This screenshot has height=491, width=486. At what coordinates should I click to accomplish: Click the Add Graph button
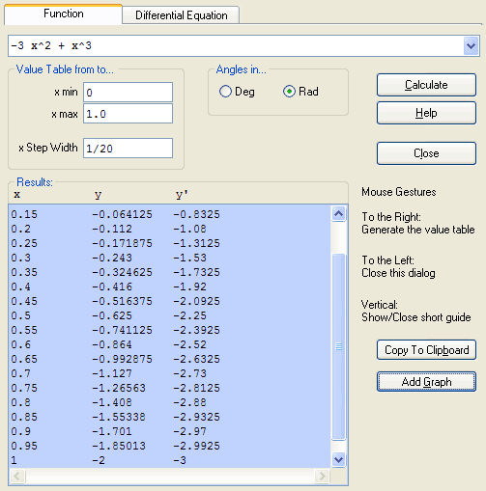tap(426, 382)
